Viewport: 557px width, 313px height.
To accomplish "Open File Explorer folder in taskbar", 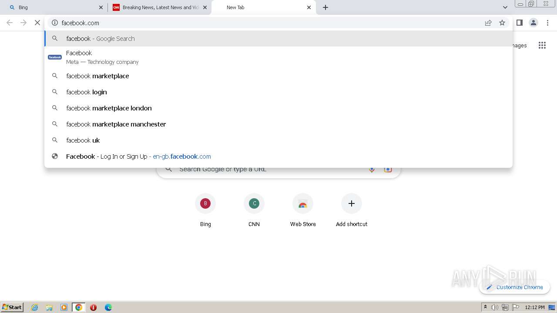I will pyautogui.click(x=49, y=307).
